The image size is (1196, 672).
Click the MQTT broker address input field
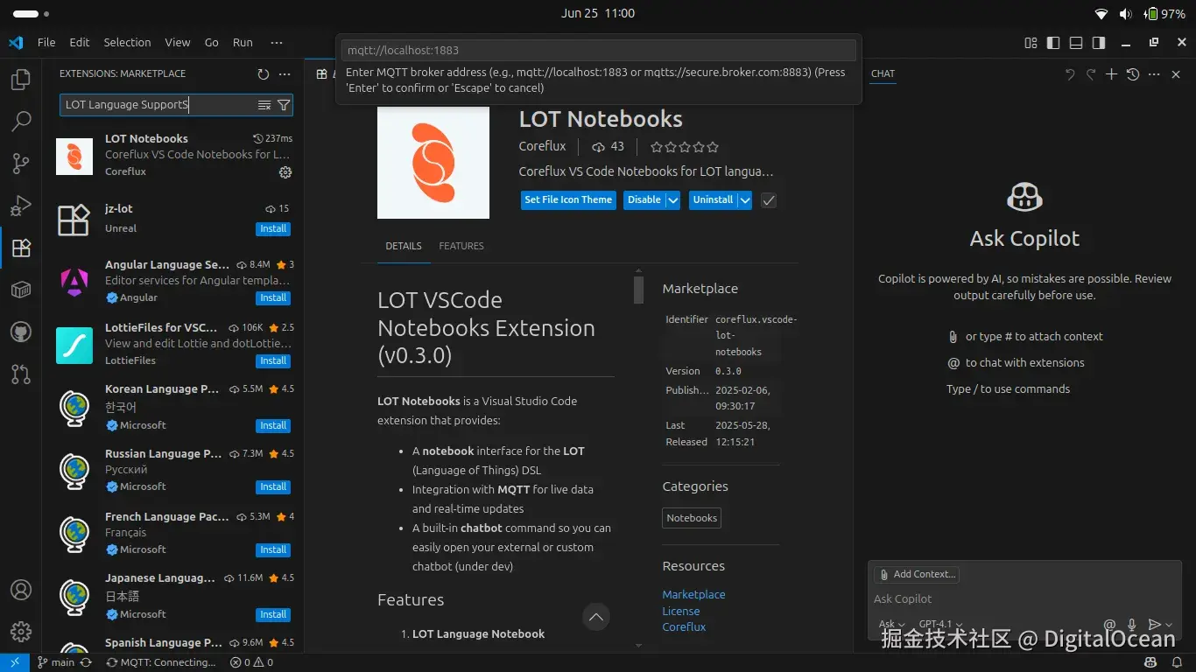click(598, 50)
